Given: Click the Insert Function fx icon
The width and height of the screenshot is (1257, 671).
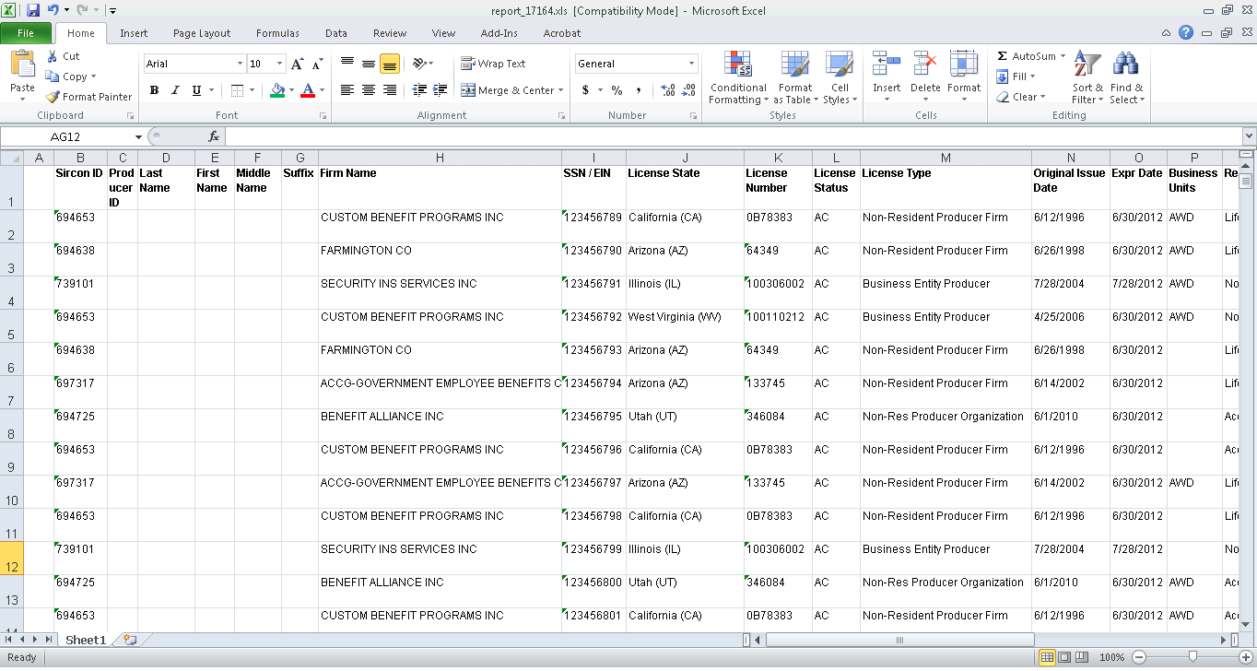Looking at the screenshot, I should [x=214, y=136].
